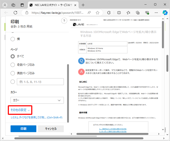Select the 横 landscape orientation radio

tap(13, 39)
